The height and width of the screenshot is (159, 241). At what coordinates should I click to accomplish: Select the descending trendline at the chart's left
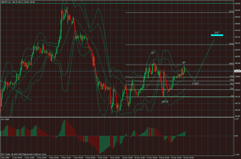pyautogui.click(x=16, y=91)
